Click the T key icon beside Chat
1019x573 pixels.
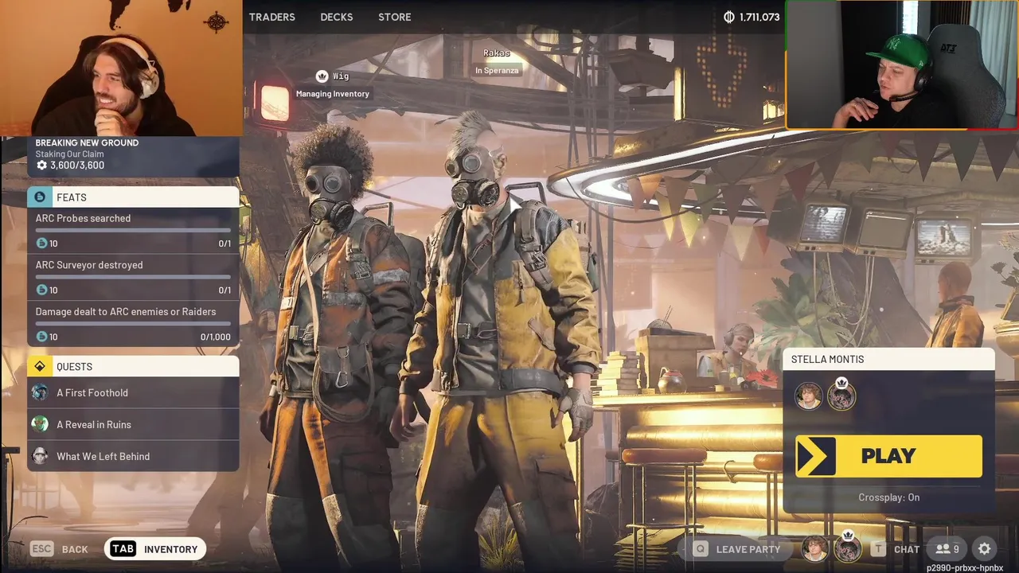tap(878, 549)
